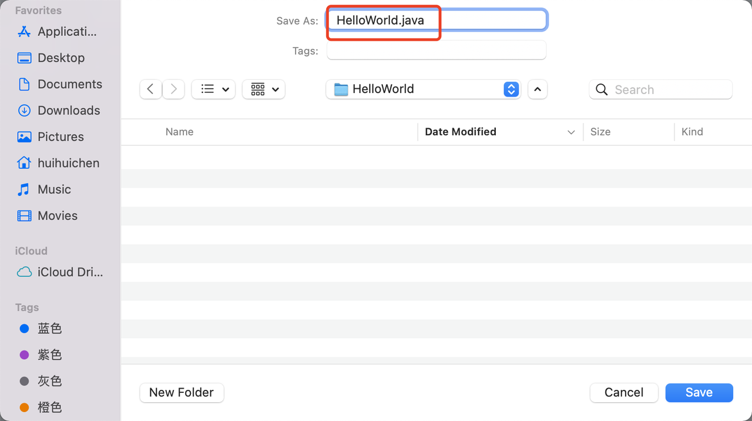Click the Music note icon
This screenshot has height=421, width=752.
click(23, 189)
